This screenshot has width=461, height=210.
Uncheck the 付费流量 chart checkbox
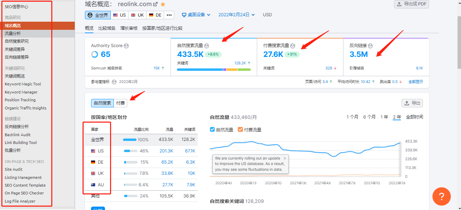(x=240, y=129)
